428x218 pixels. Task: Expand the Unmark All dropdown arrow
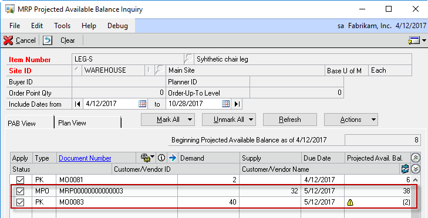click(x=251, y=120)
